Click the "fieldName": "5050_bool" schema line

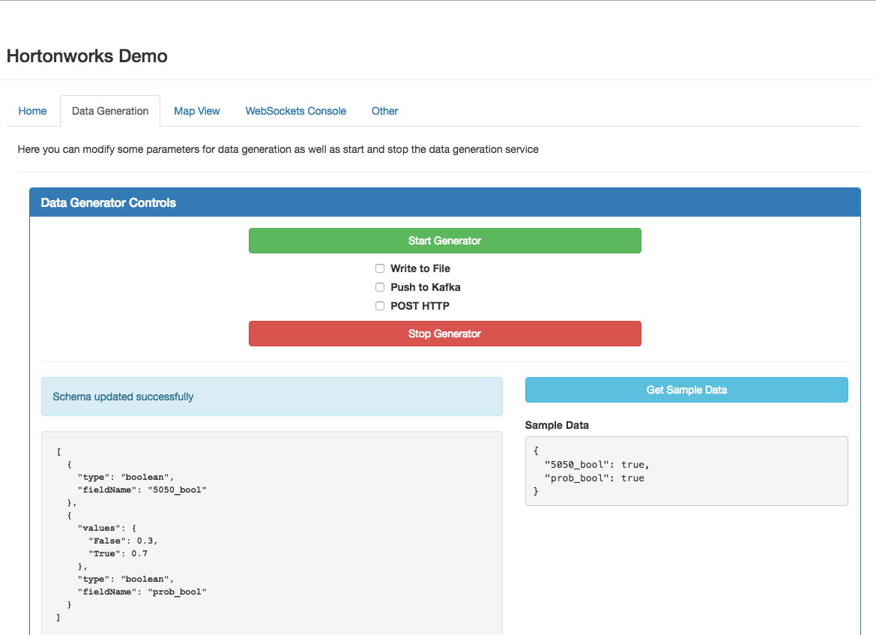(142, 490)
